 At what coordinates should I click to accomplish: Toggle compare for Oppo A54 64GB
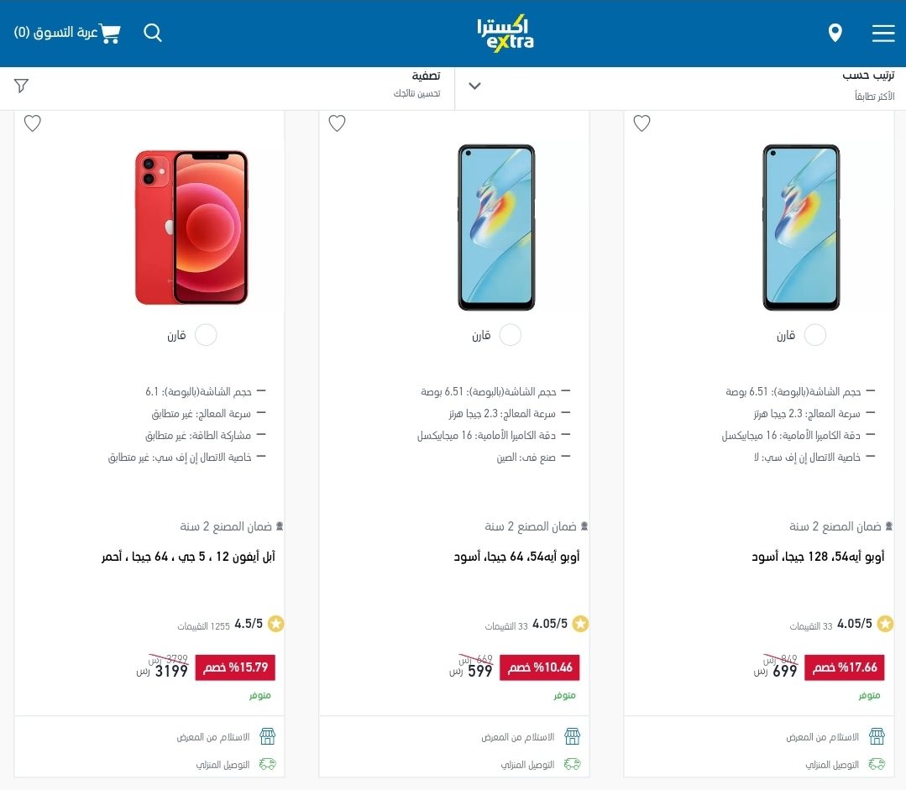511,335
